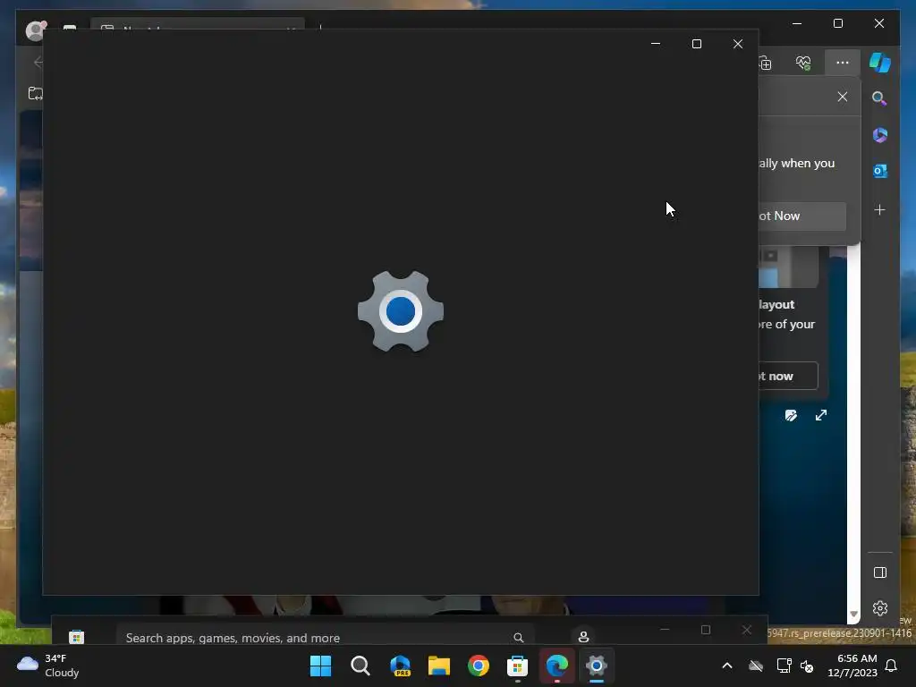Image resolution: width=916 pixels, height=687 pixels.
Task: Open Collections icon in Edge toolbar
Action: [766, 63]
